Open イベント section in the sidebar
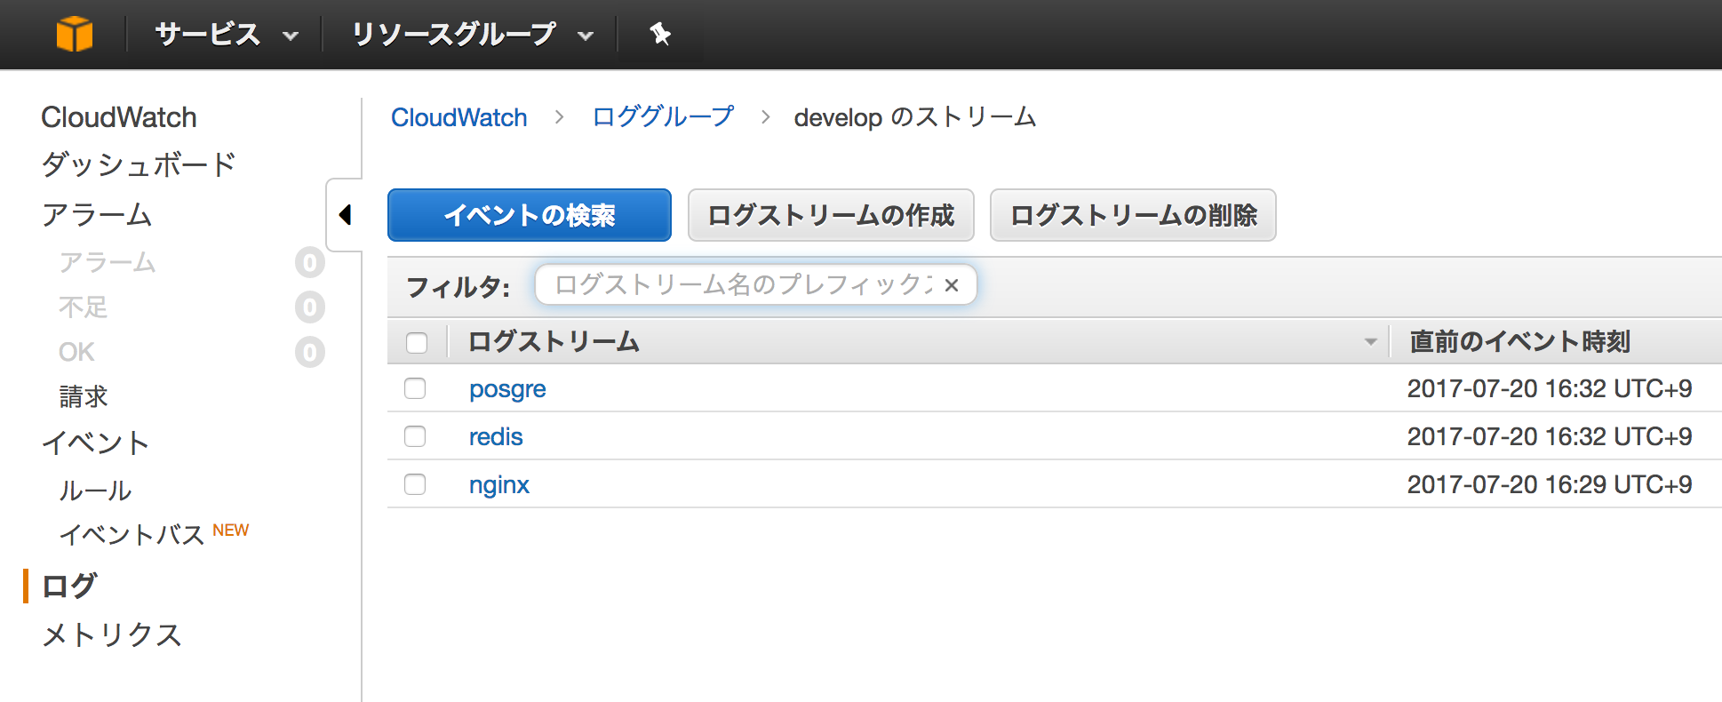The image size is (1722, 702). 96,443
